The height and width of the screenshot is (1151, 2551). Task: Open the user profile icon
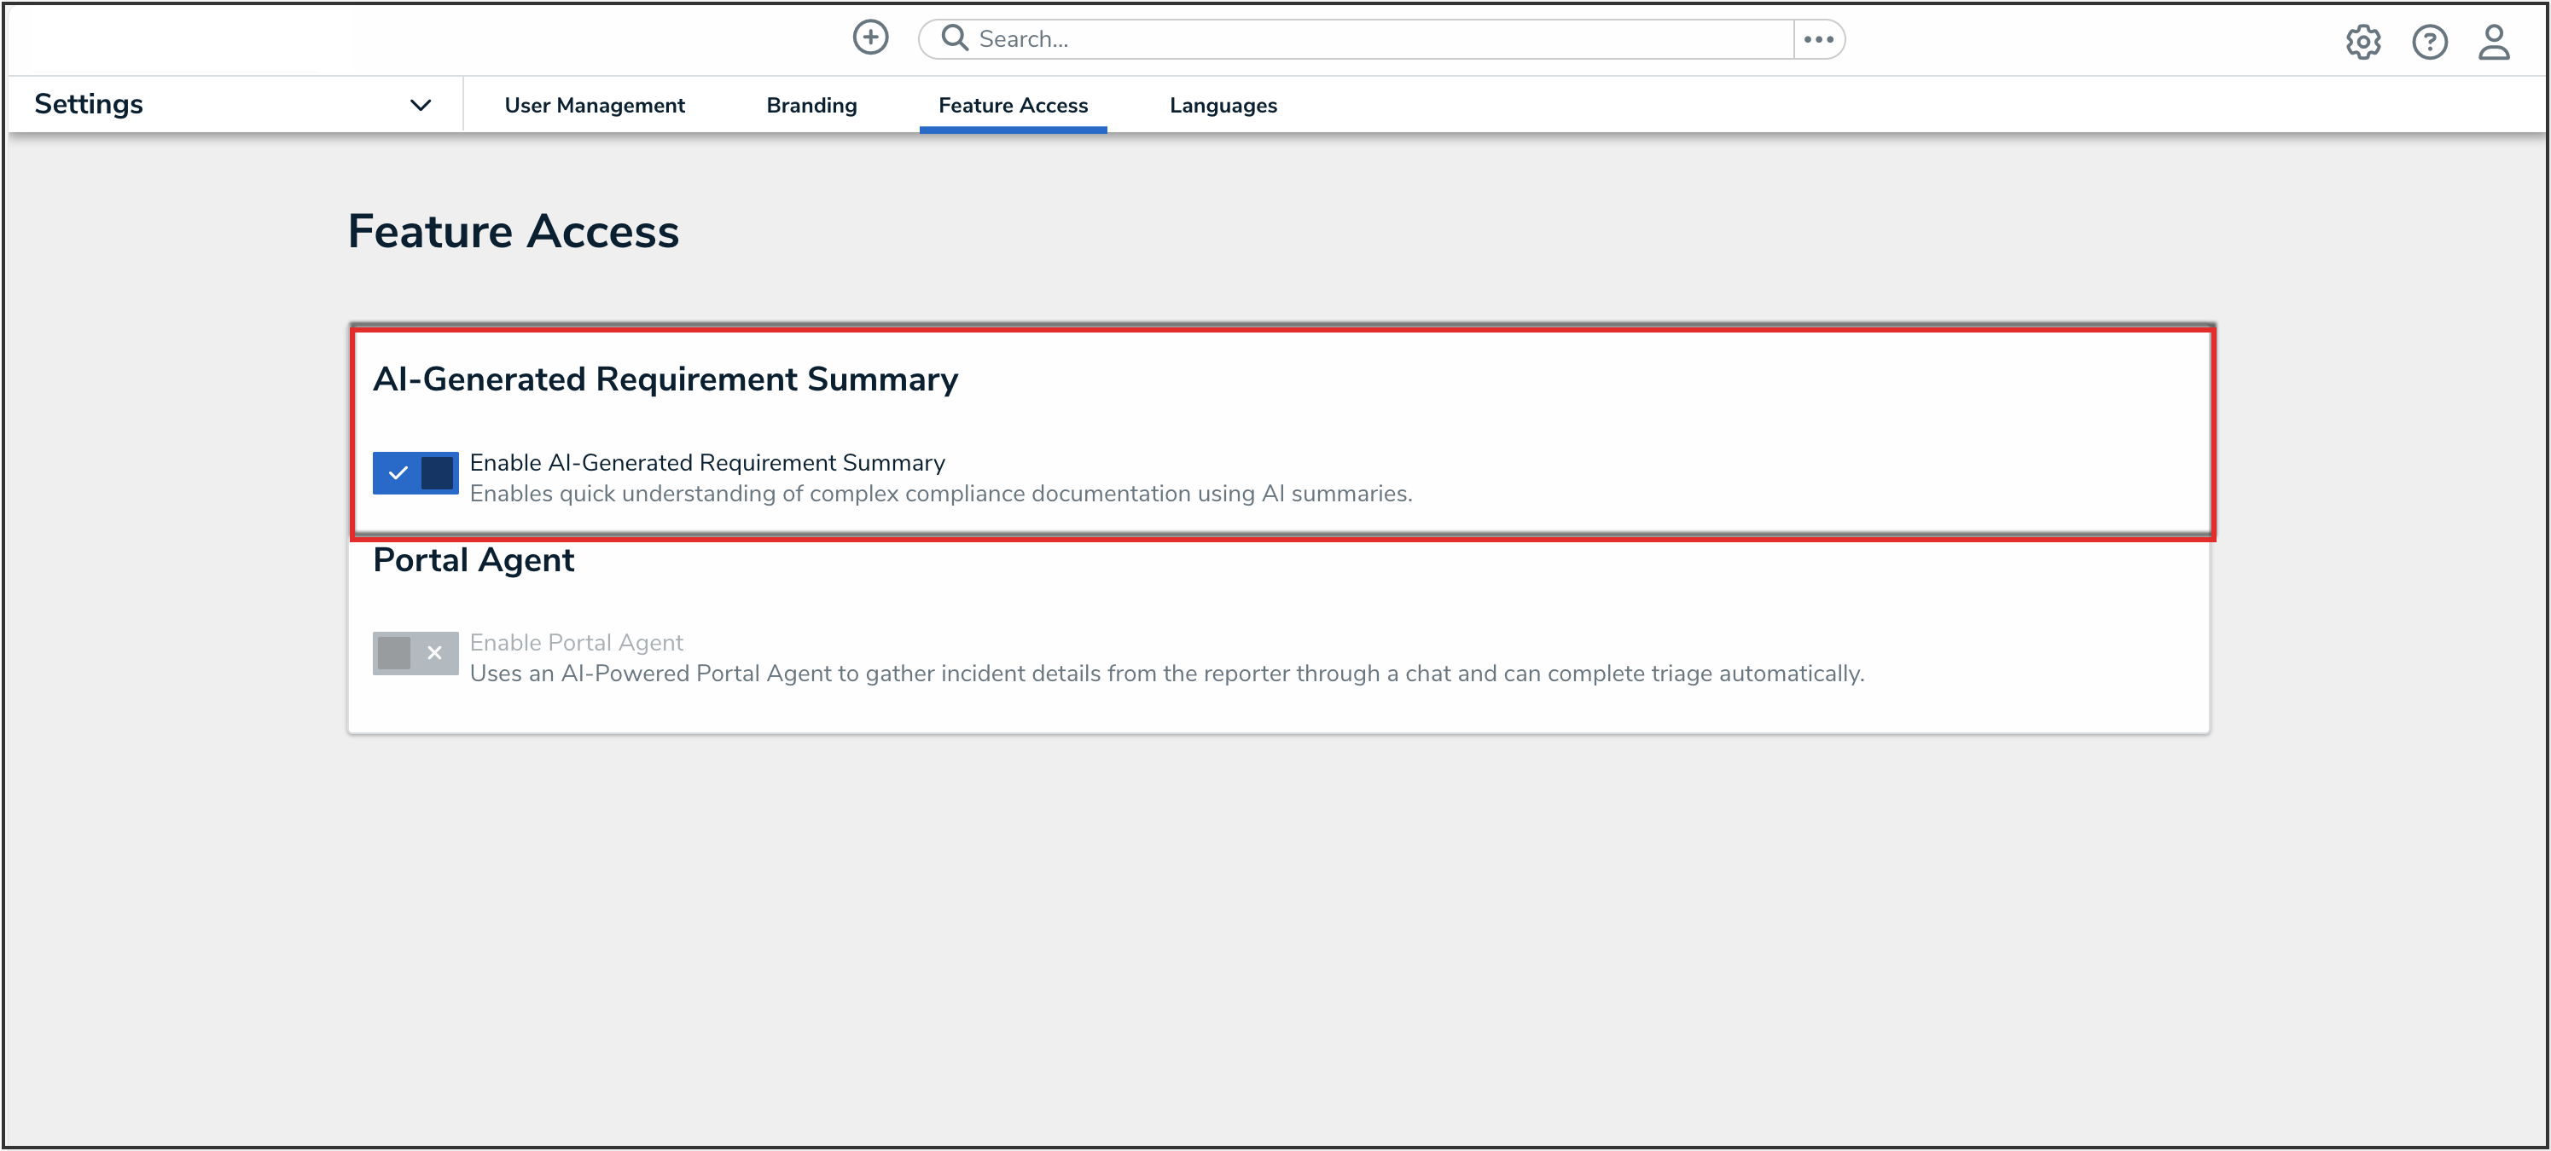tap(2494, 43)
